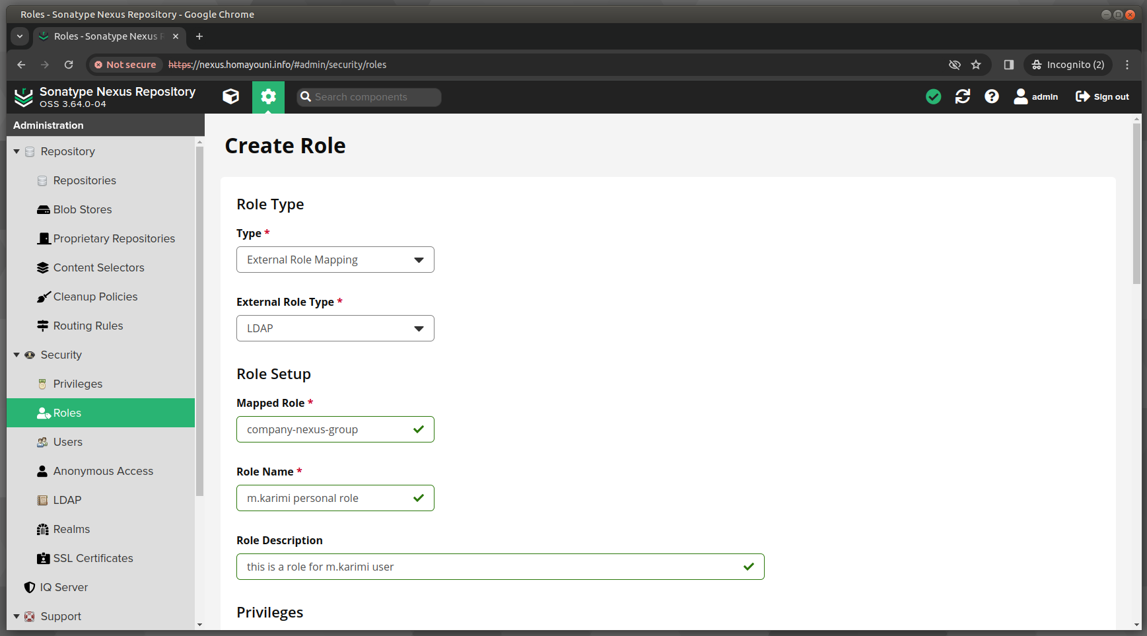Click the Sign out button
This screenshot has width=1147, height=636.
coord(1102,97)
